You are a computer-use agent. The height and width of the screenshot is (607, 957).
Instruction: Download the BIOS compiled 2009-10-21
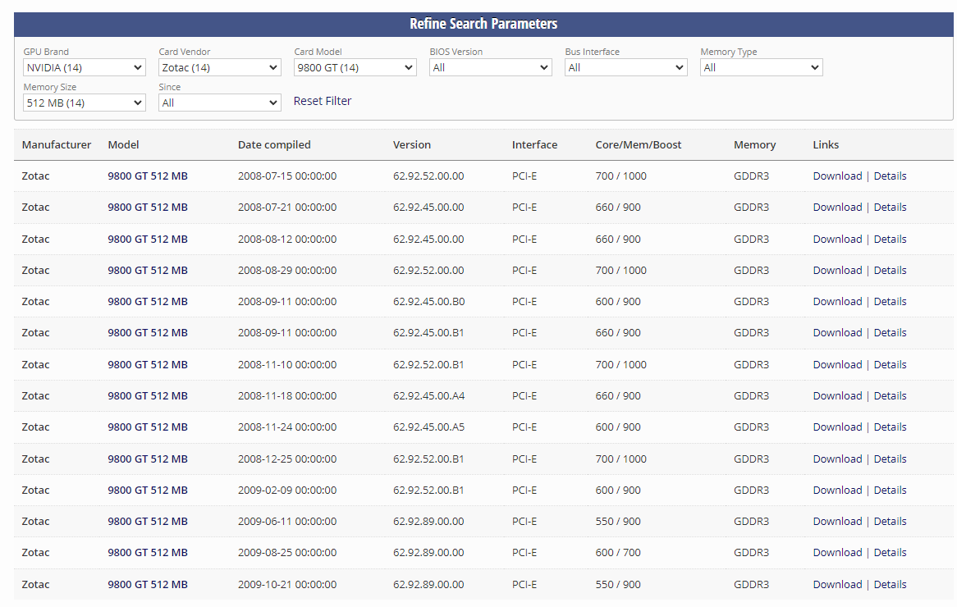[837, 584]
